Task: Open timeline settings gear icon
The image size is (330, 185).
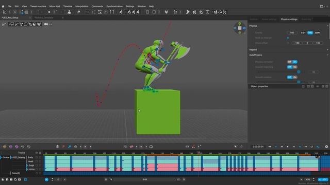Action: tap(326, 146)
